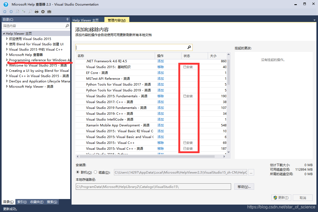This screenshot has height=212, width=318.
Task: Click the Back navigation arrow in the toolbar
Action: pos(5,12)
